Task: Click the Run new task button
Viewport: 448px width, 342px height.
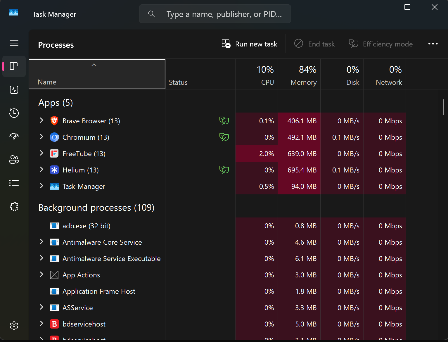Action: tap(249, 44)
